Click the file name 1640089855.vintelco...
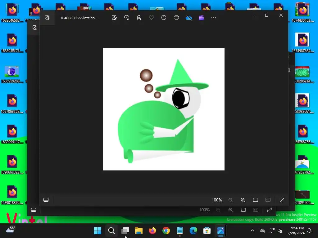Image resolution: width=318 pixels, height=238 pixels. (x=79, y=18)
